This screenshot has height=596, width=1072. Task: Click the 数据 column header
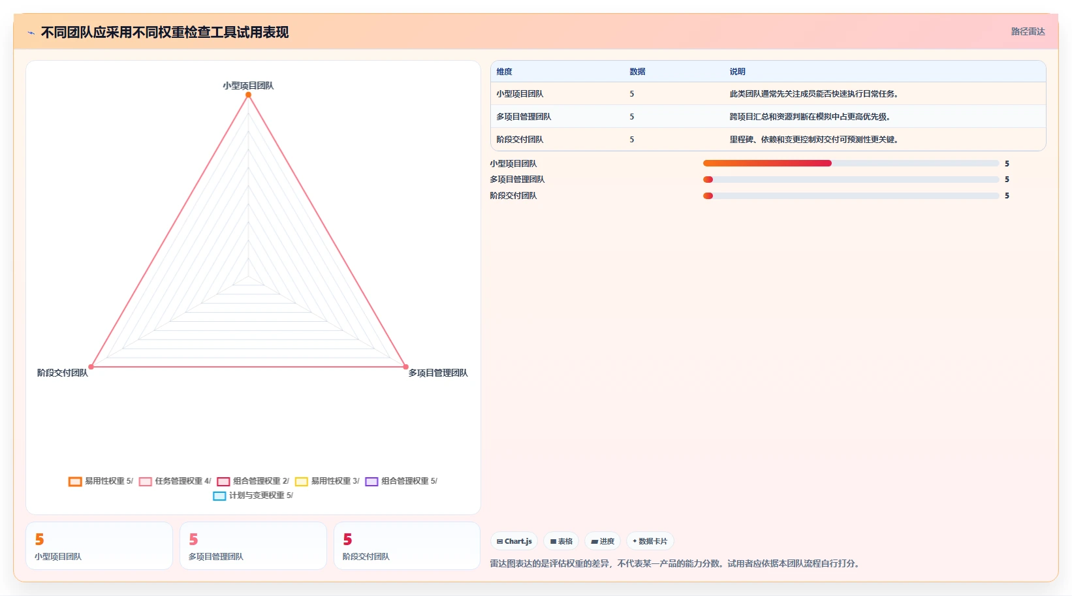tap(637, 72)
